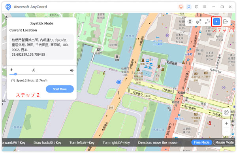237x153 pixels.
Task: Switch to Mouse Mode
Action: [224, 142]
